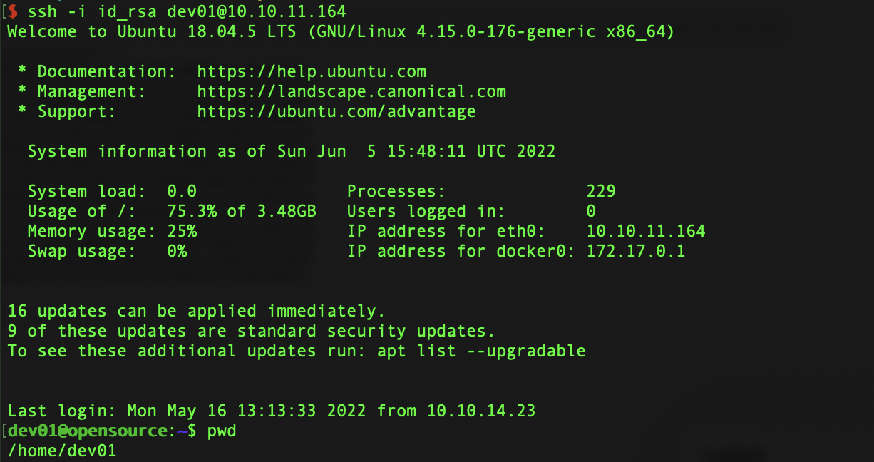Image resolution: width=874 pixels, height=462 pixels.
Task: Click the System information date line
Action: click(x=292, y=151)
